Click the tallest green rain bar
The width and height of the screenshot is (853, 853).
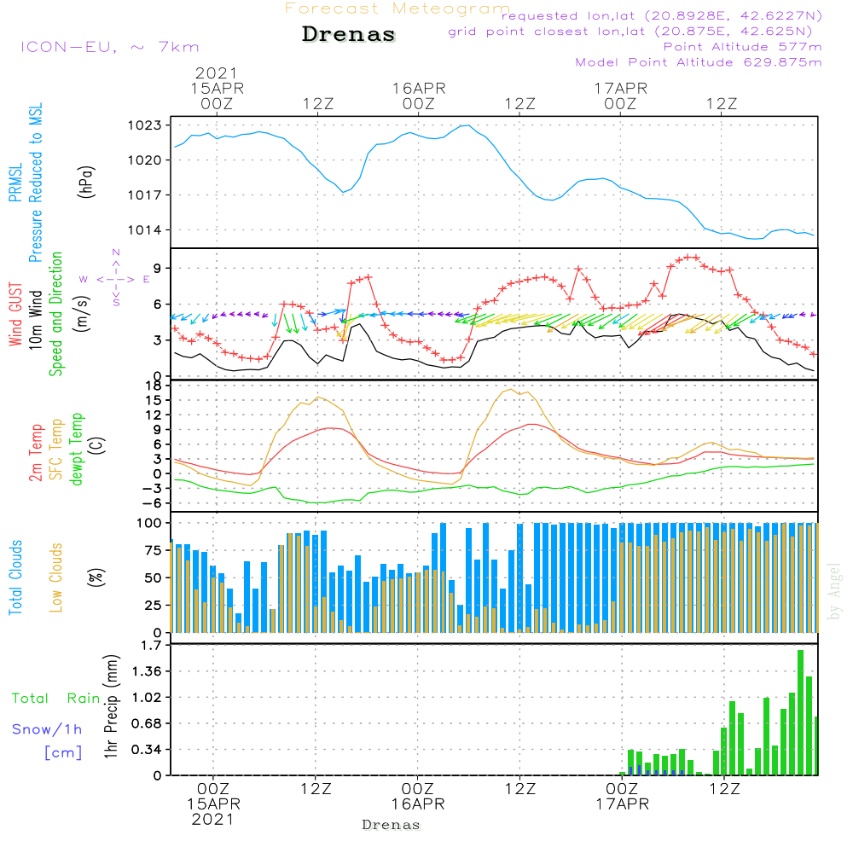pyautogui.click(x=800, y=712)
